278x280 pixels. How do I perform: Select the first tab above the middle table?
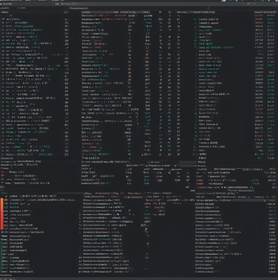[x=86, y=12]
